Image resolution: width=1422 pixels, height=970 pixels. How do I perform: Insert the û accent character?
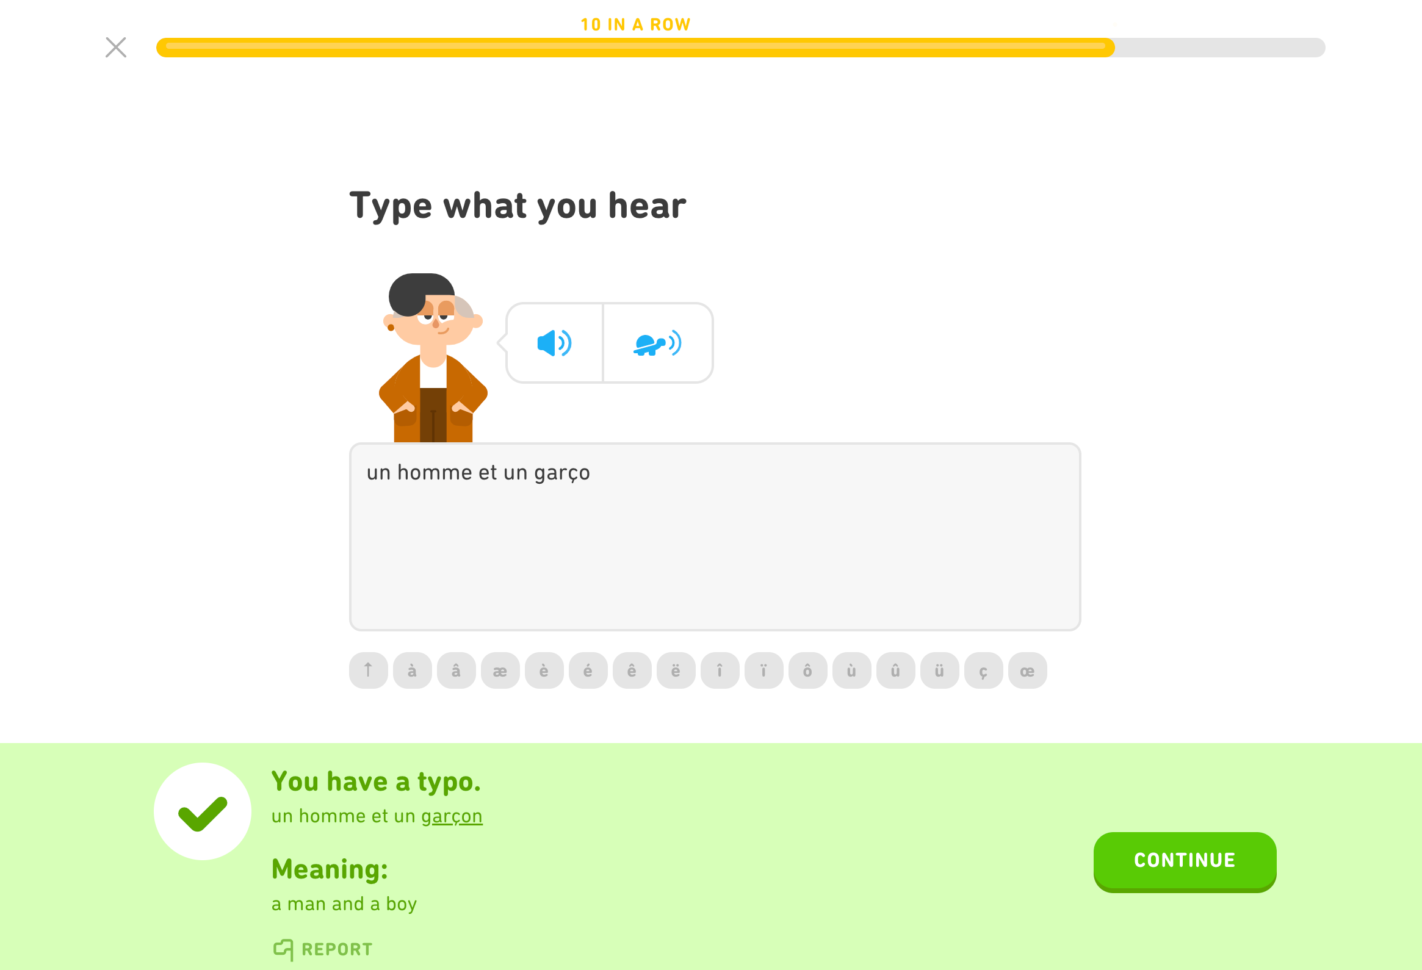[896, 670]
